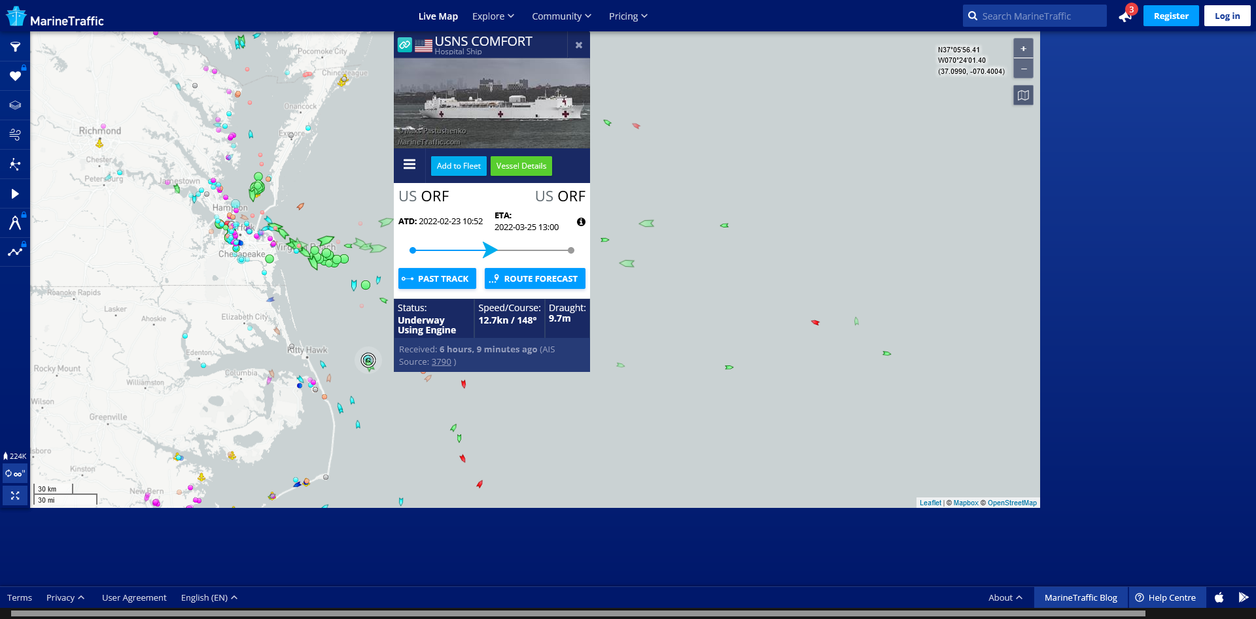Click the voyage progress arrow indicator
The width and height of the screenshot is (1256, 619).
click(490, 250)
